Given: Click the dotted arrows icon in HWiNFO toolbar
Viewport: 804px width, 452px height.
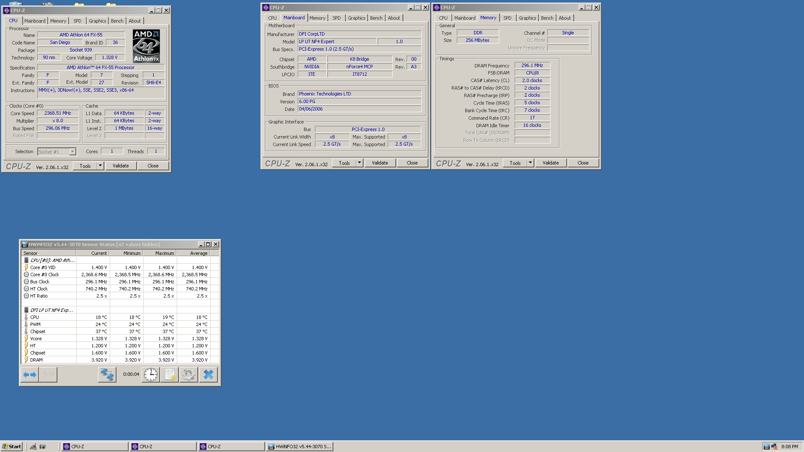Looking at the screenshot, I should (x=48, y=375).
